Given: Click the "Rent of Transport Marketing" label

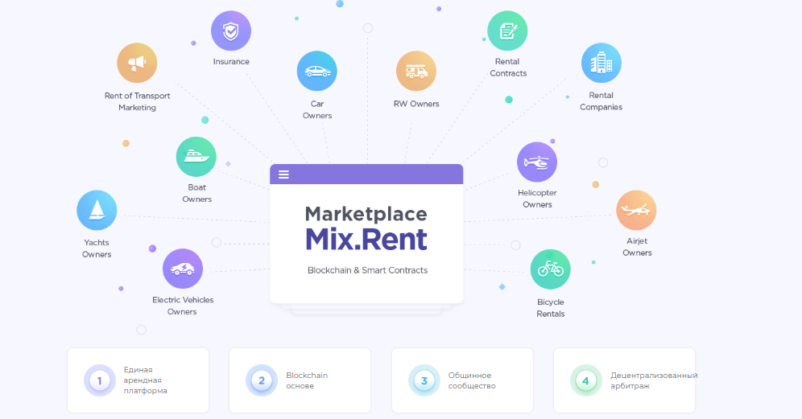Looking at the screenshot, I should pos(137,101).
